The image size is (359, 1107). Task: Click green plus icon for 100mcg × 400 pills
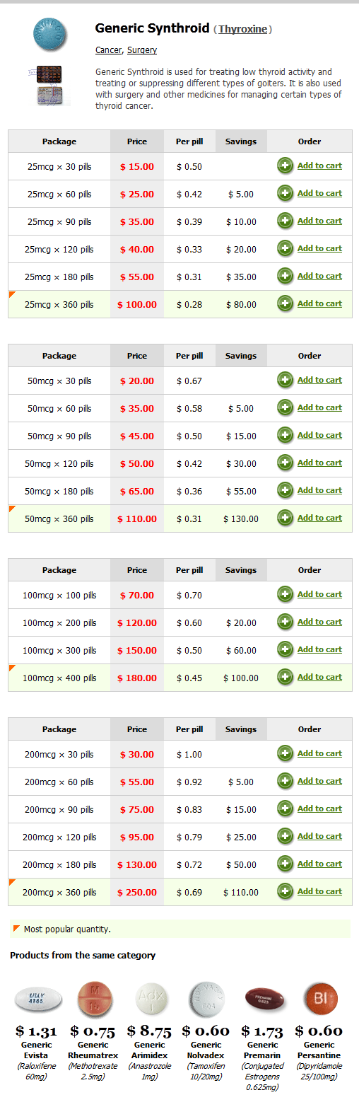pos(286,678)
